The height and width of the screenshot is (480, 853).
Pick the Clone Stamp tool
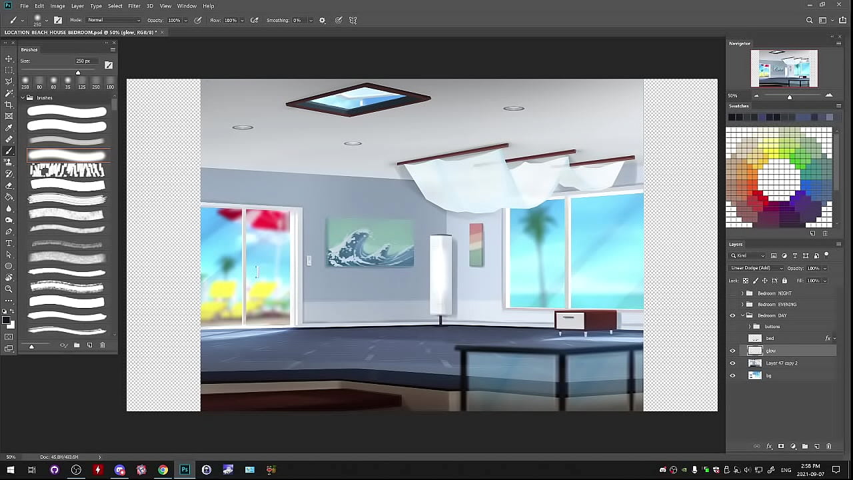9,162
